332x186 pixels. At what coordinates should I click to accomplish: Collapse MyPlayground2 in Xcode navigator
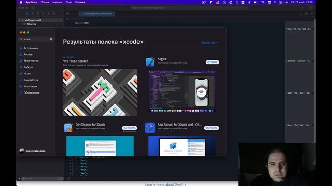[20, 20]
